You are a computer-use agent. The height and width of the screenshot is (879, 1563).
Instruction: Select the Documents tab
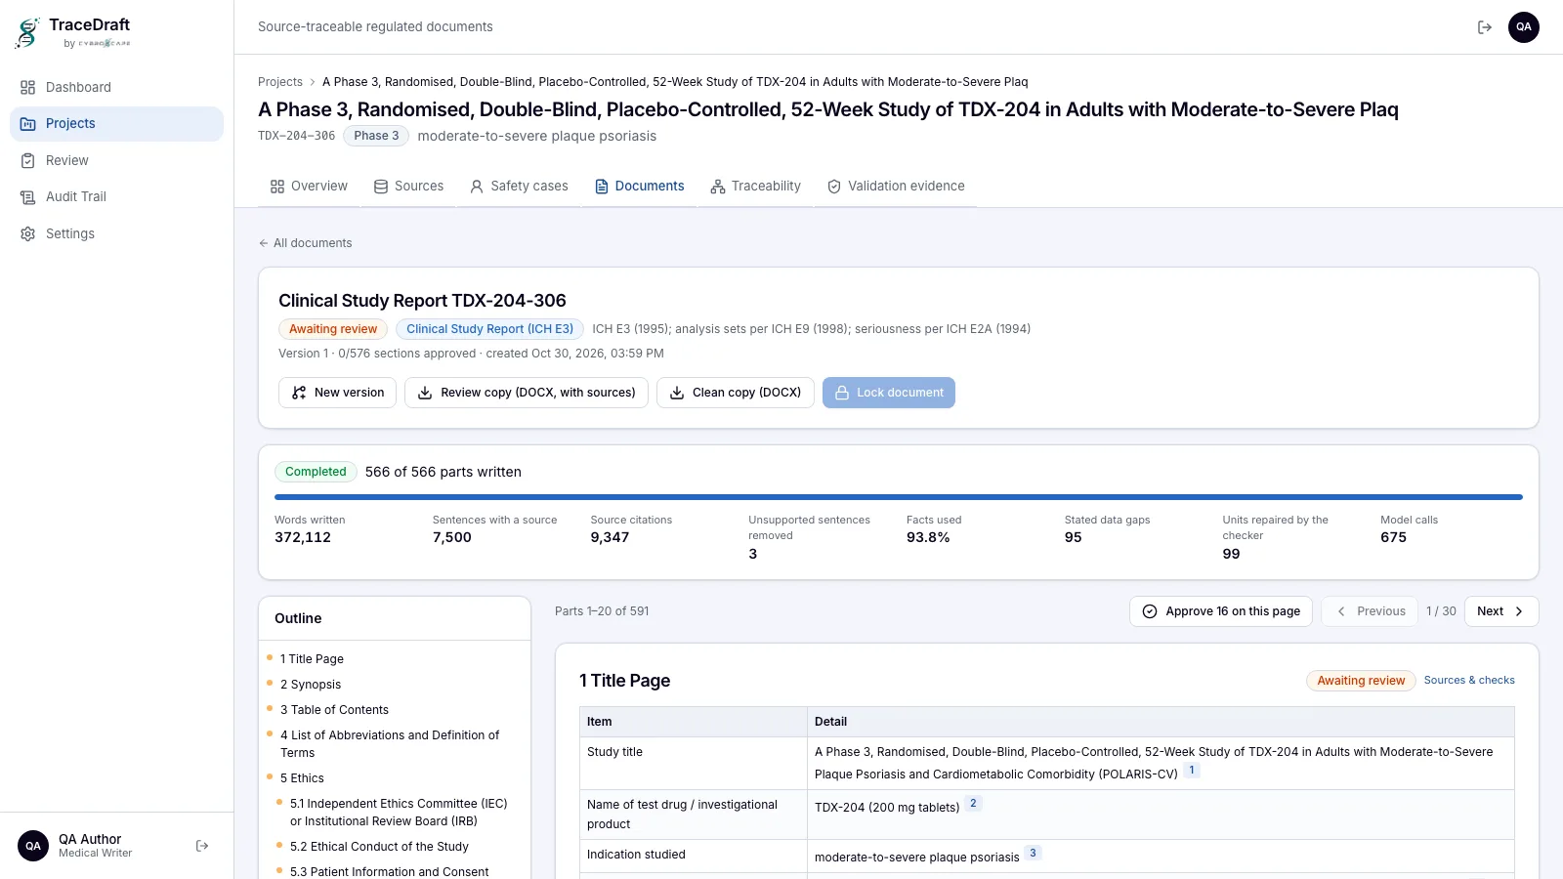640,187
